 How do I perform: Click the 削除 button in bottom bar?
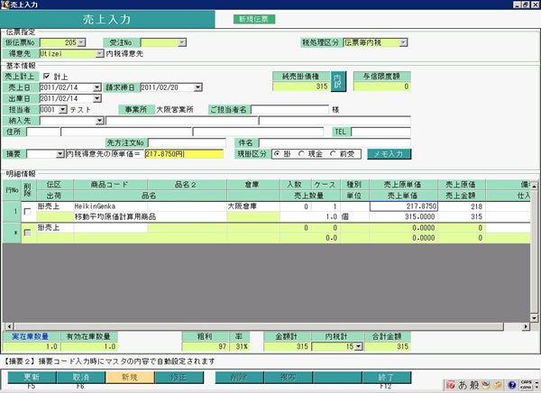(240, 377)
